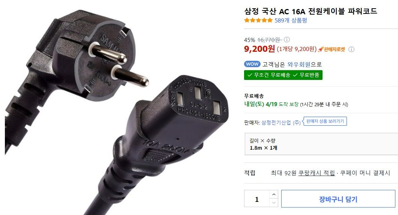Click the 판매자로켓 rocket badge
Screen dimensions: 398x215
coord(332,50)
